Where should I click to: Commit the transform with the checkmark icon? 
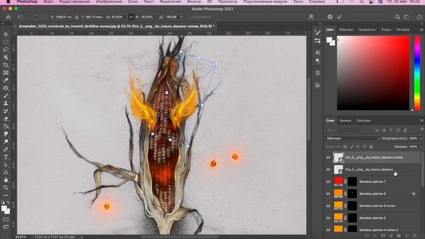[339, 17]
